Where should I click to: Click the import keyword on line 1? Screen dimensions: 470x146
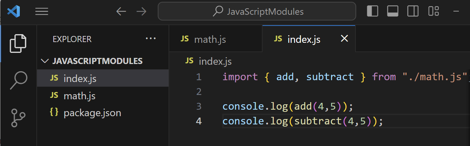coord(240,77)
